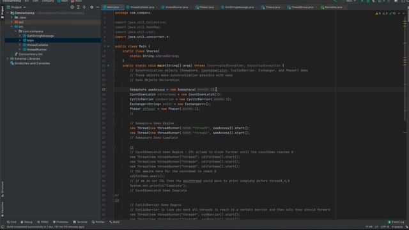
Task: Click the com breadcrumb in navigation bar
Action: pyautogui.click(x=35, y=1)
